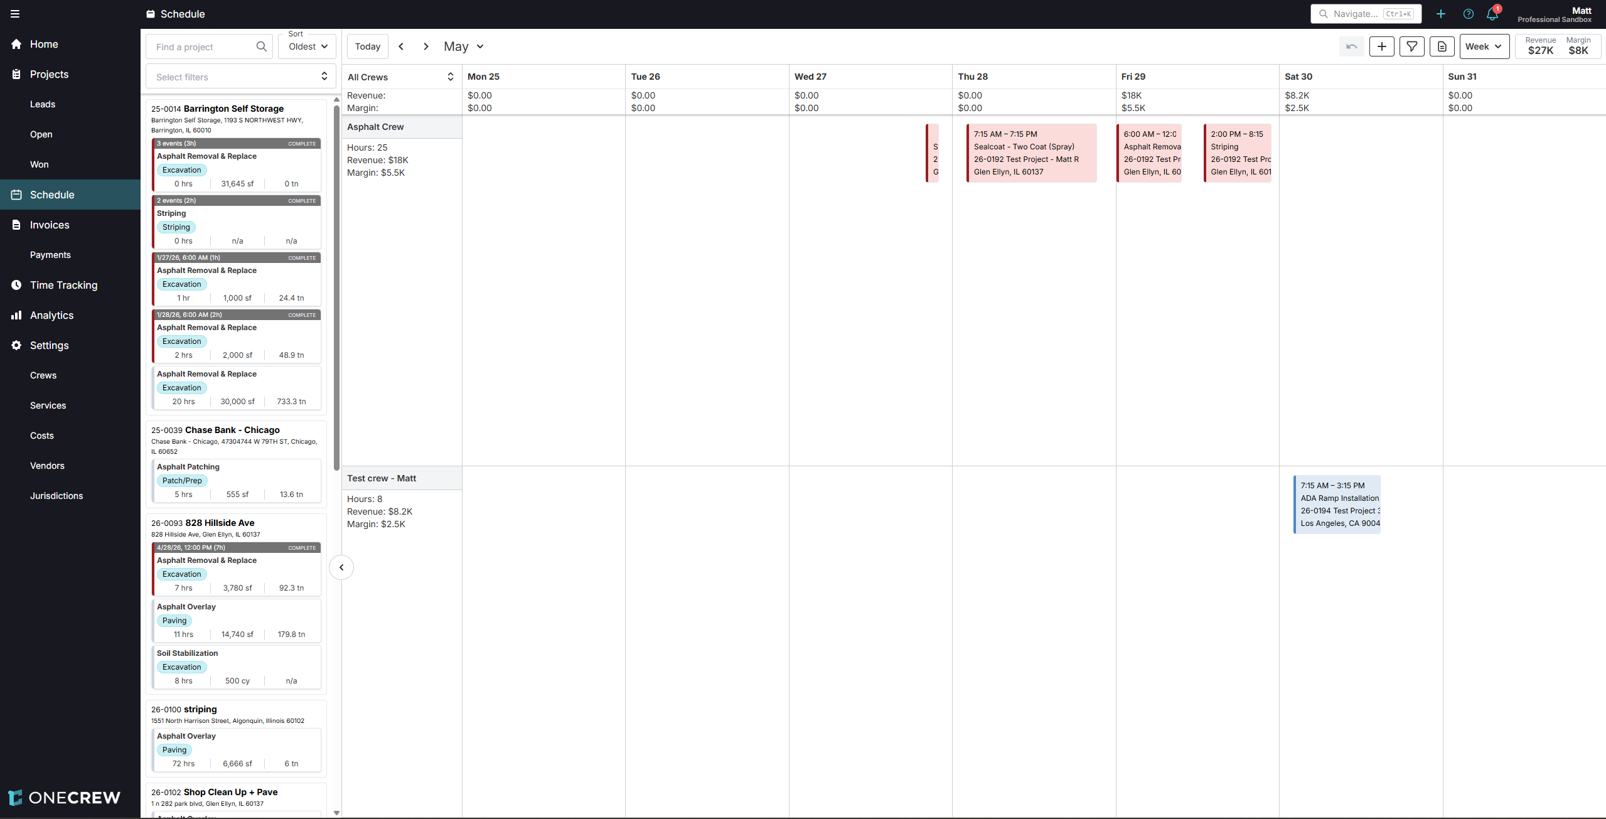Screen dimensions: 1606x819
Task: Select the Asphalt Patching service card
Action: point(236,481)
